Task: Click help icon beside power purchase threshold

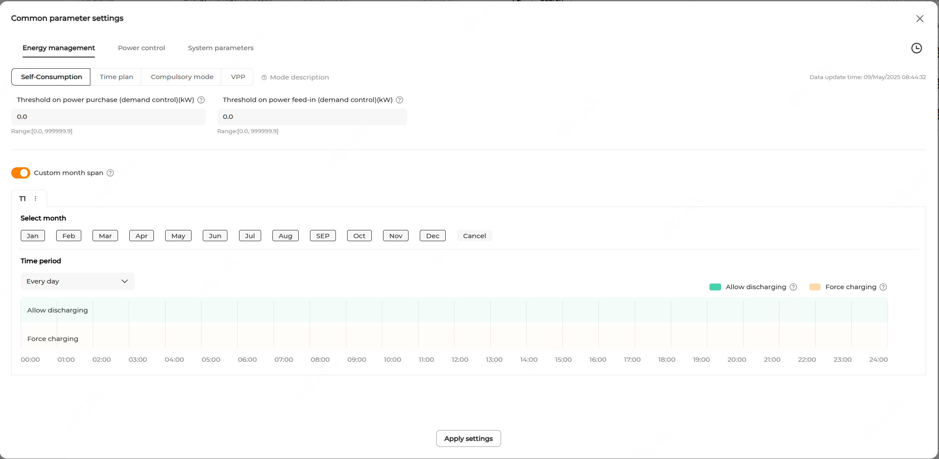Action: [x=201, y=100]
